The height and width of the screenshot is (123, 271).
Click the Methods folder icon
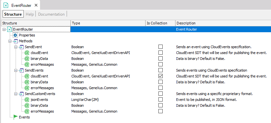coord(15,41)
